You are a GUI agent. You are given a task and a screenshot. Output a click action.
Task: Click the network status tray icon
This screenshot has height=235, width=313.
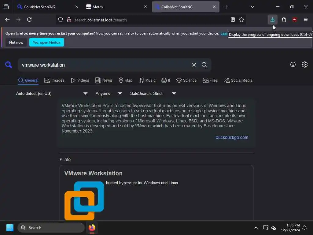266,228
